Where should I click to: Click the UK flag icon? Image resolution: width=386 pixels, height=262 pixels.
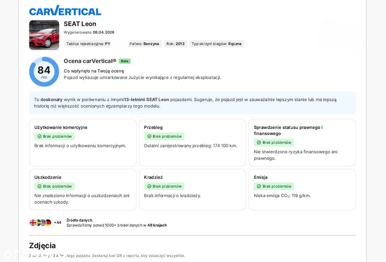tap(33, 223)
